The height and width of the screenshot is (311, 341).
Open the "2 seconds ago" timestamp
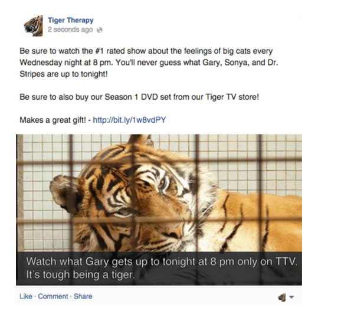(x=70, y=30)
